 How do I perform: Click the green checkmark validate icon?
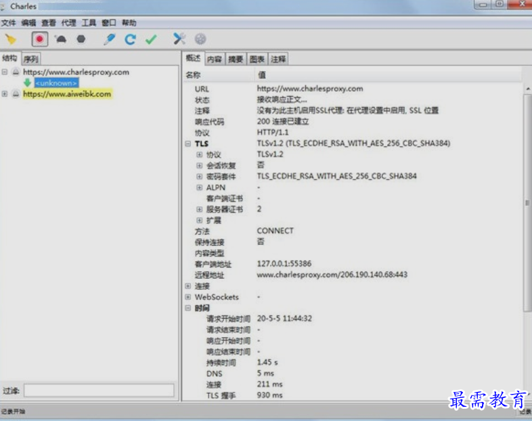pyautogui.click(x=151, y=39)
